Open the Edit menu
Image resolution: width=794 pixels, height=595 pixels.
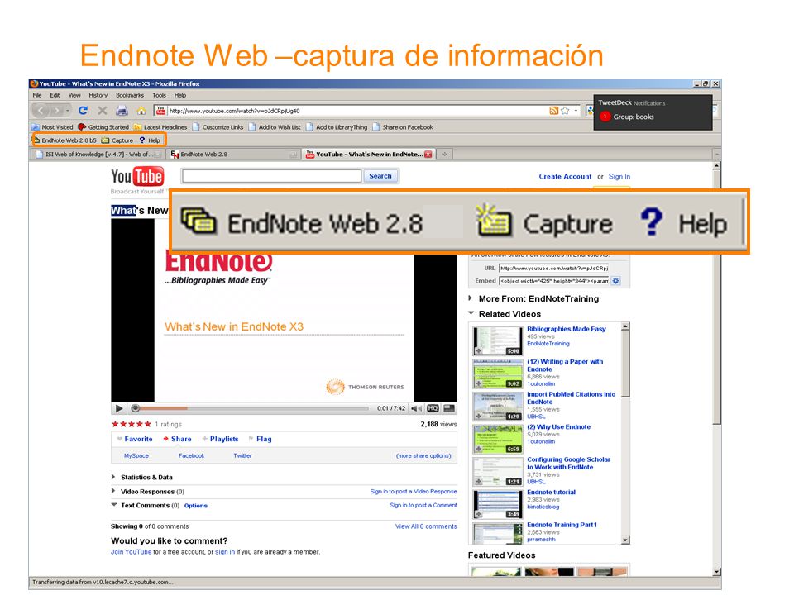(x=55, y=95)
